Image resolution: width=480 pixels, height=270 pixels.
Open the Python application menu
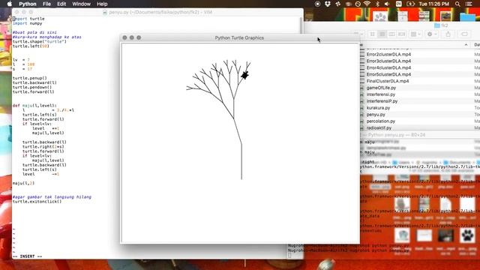pyautogui.click(x=28, y=4)
